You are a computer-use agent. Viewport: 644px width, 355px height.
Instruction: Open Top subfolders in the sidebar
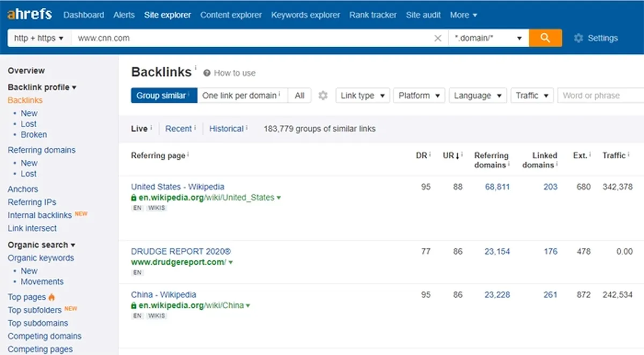(x=35, y=310)
